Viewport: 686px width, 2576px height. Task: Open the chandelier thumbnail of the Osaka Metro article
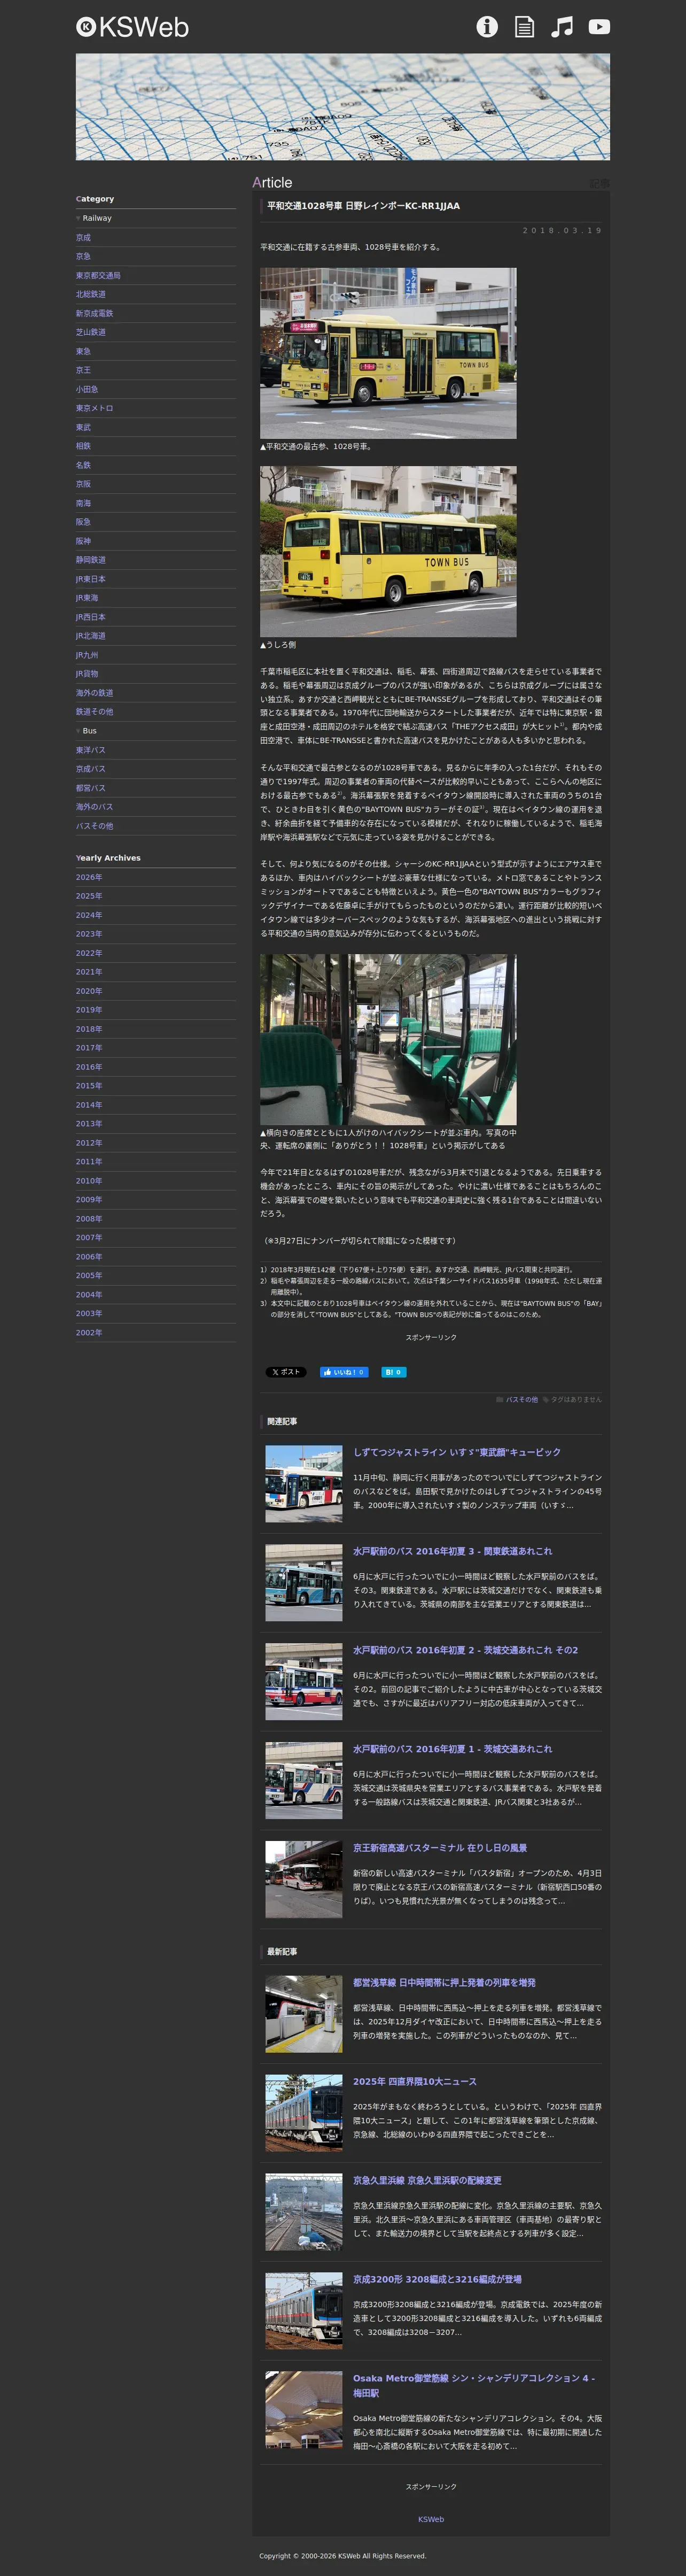coord(304,2410)
